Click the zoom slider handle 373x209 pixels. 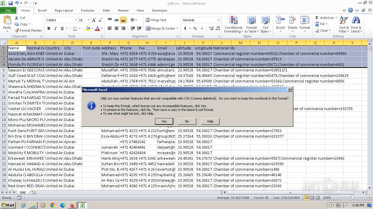(352, 198)
